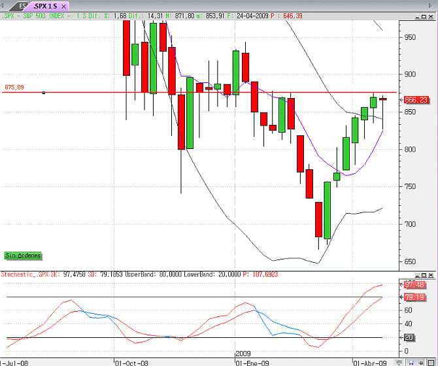Click the blue save-style icon in the bottom bar
Viewport: 438px width, 366px height.
pyautogui.click(x=411, y=363)
